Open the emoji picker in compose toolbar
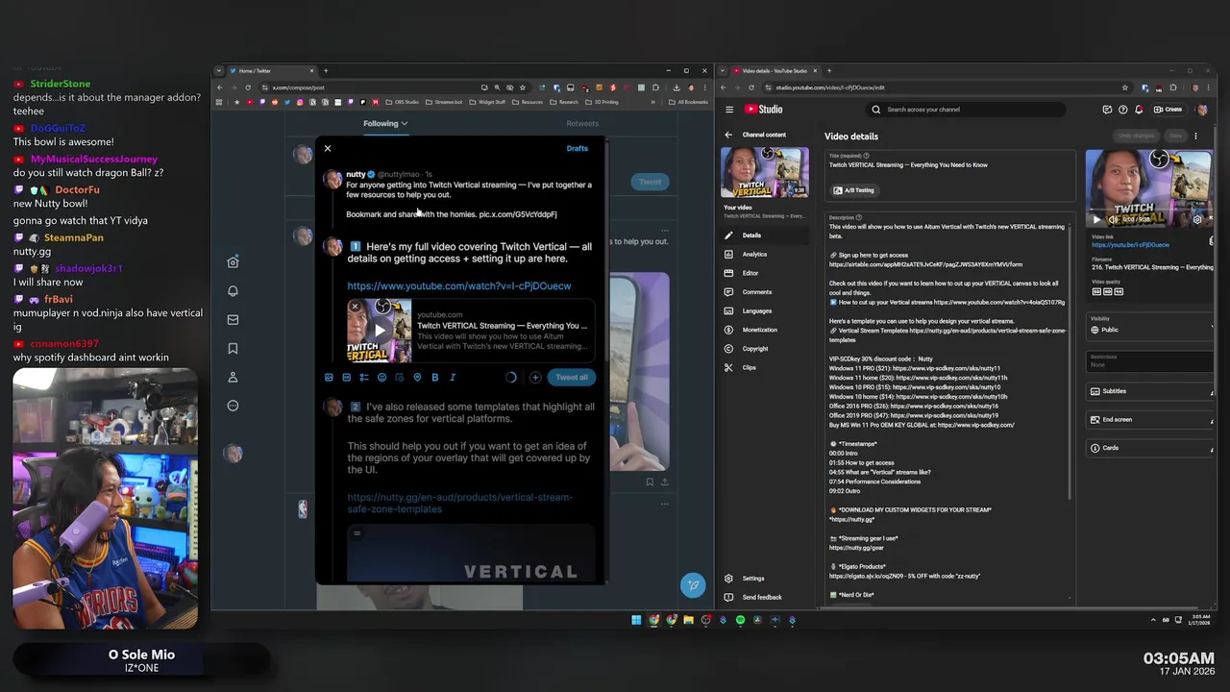This screenshot has width=1230, height=692. point(381,378)
